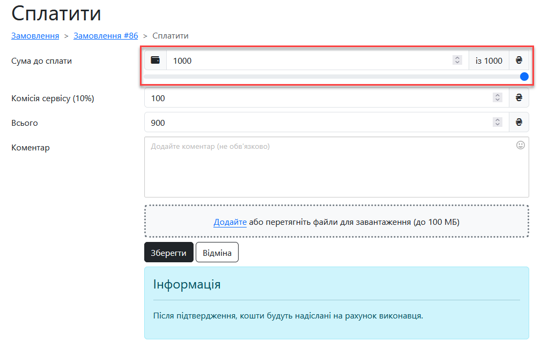The image size is (541, 349).
Task: Click hryvnia symbol beside 'із 1000'
Action: [x=518, y=60]
